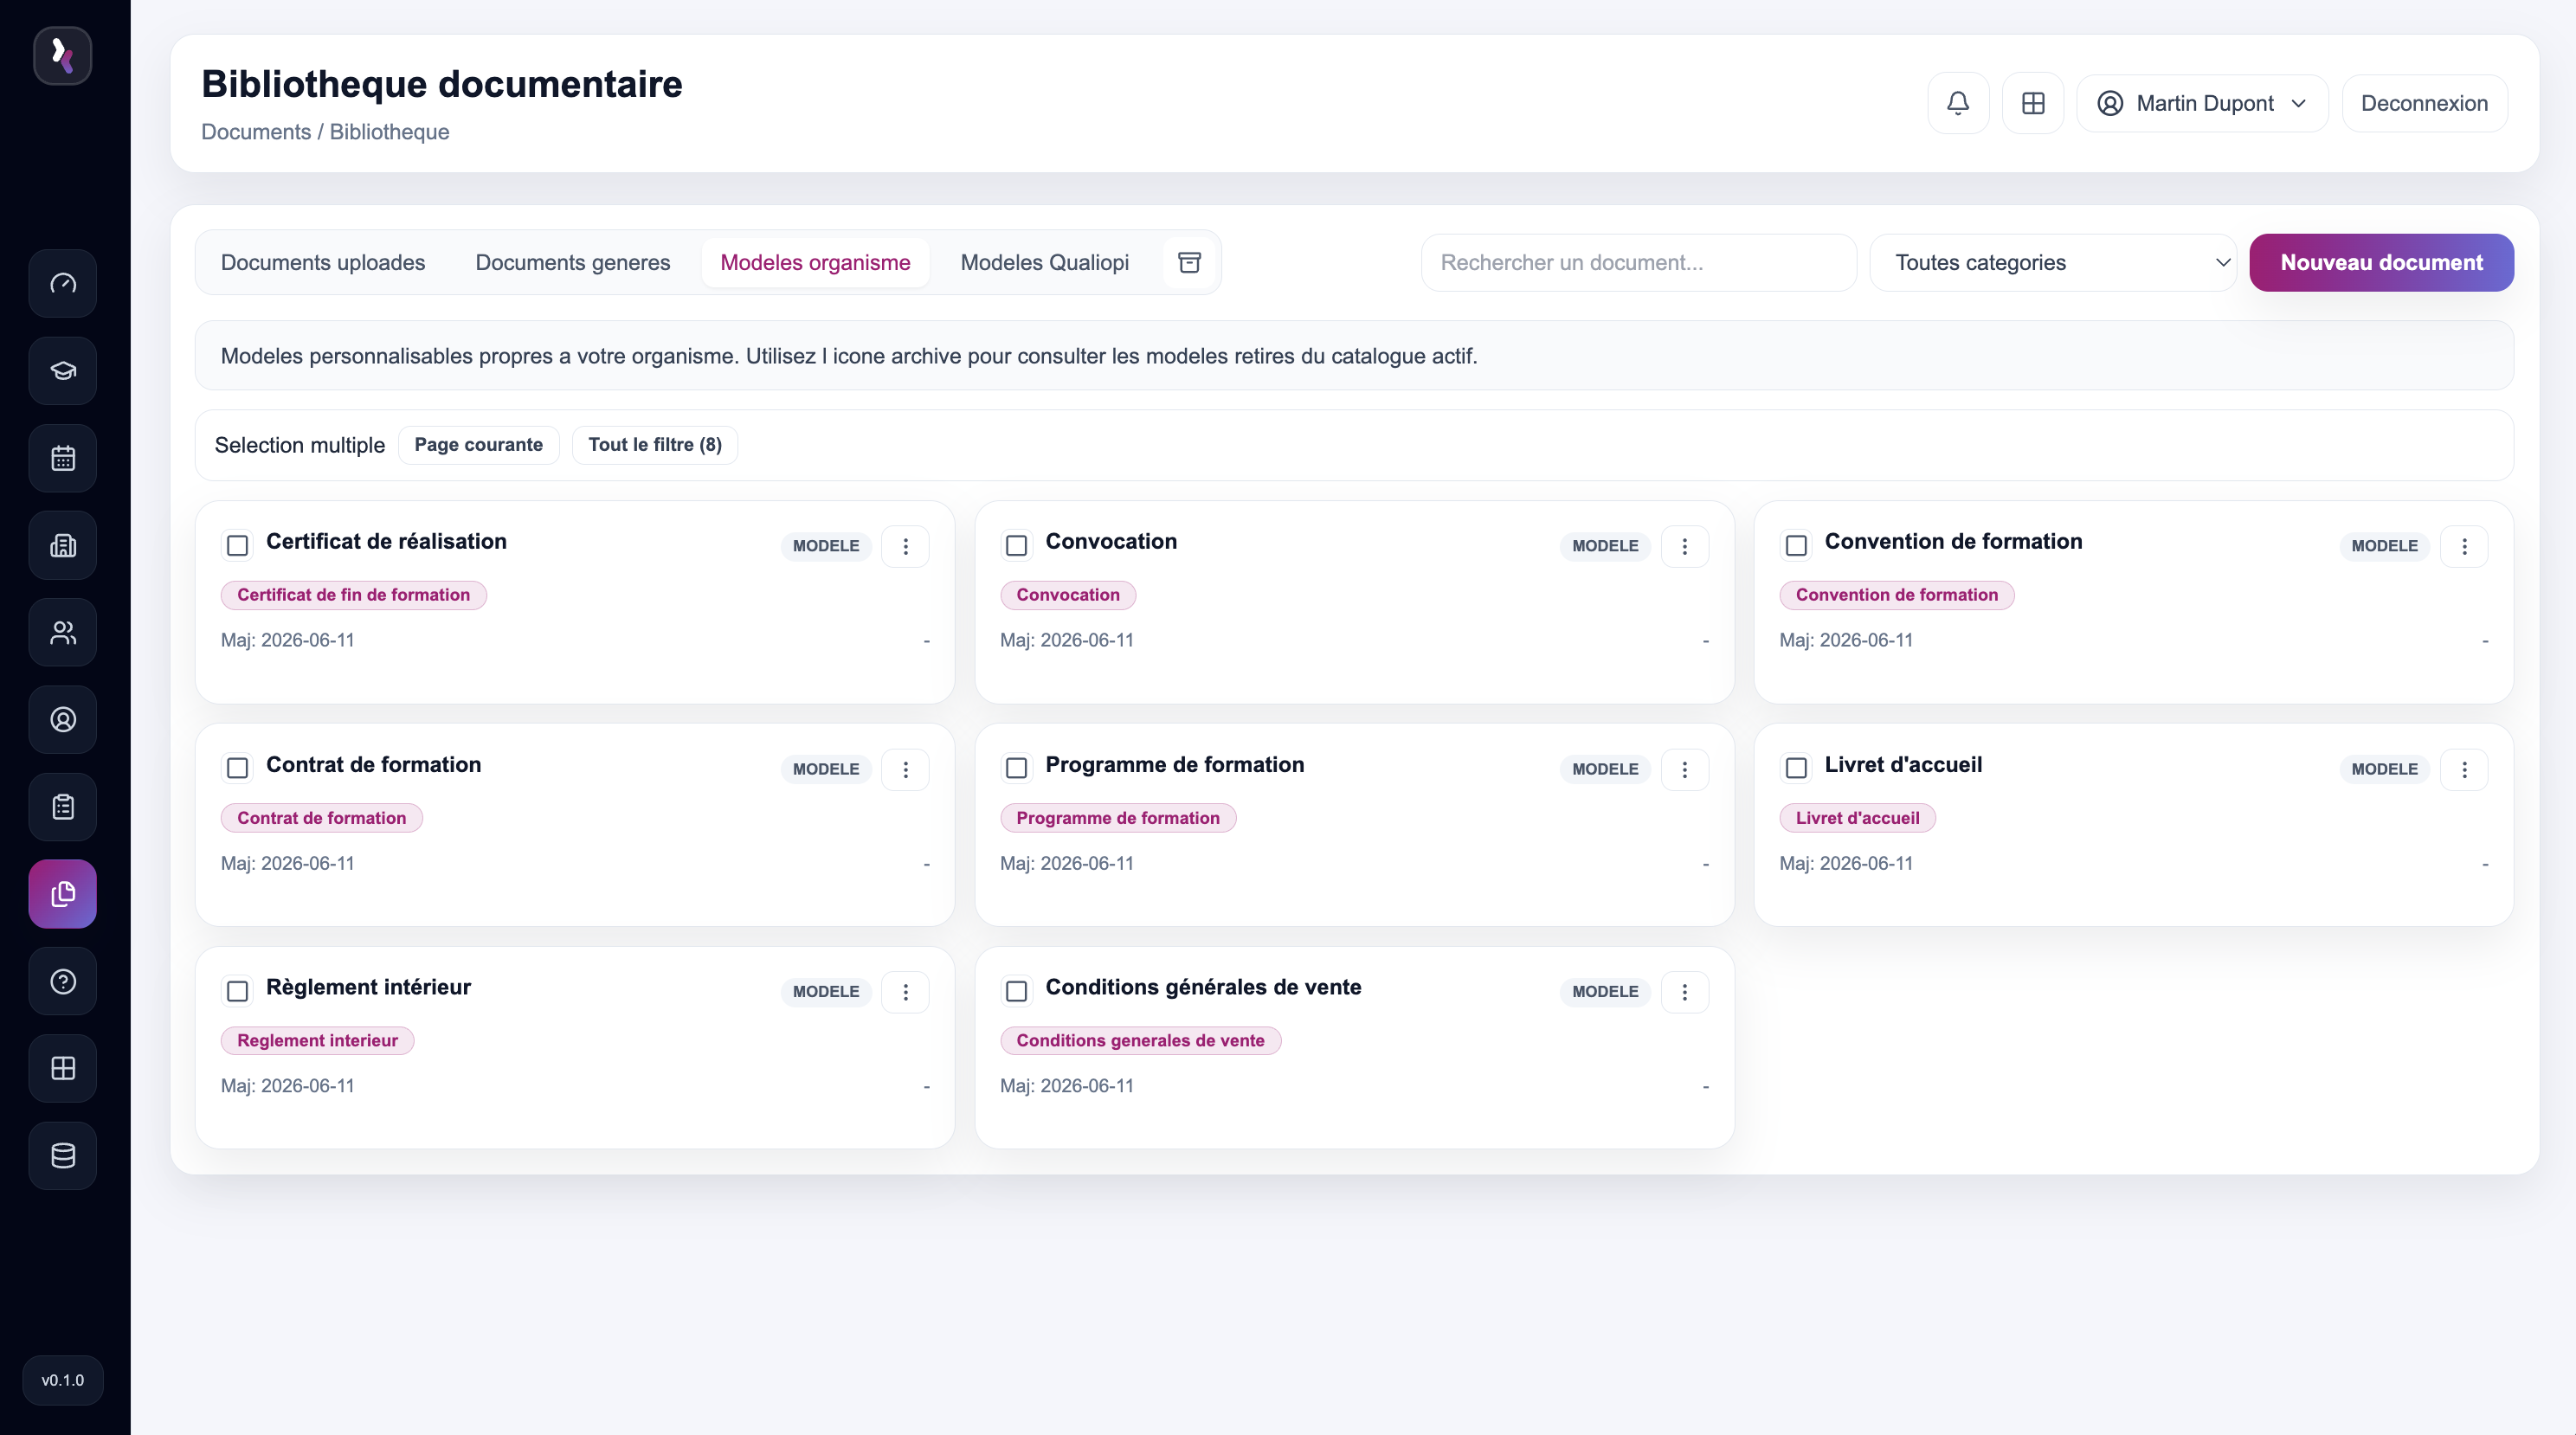Click the Deconnexion button
The width and height of the screenshot is (2576, 1435).
2424,103
